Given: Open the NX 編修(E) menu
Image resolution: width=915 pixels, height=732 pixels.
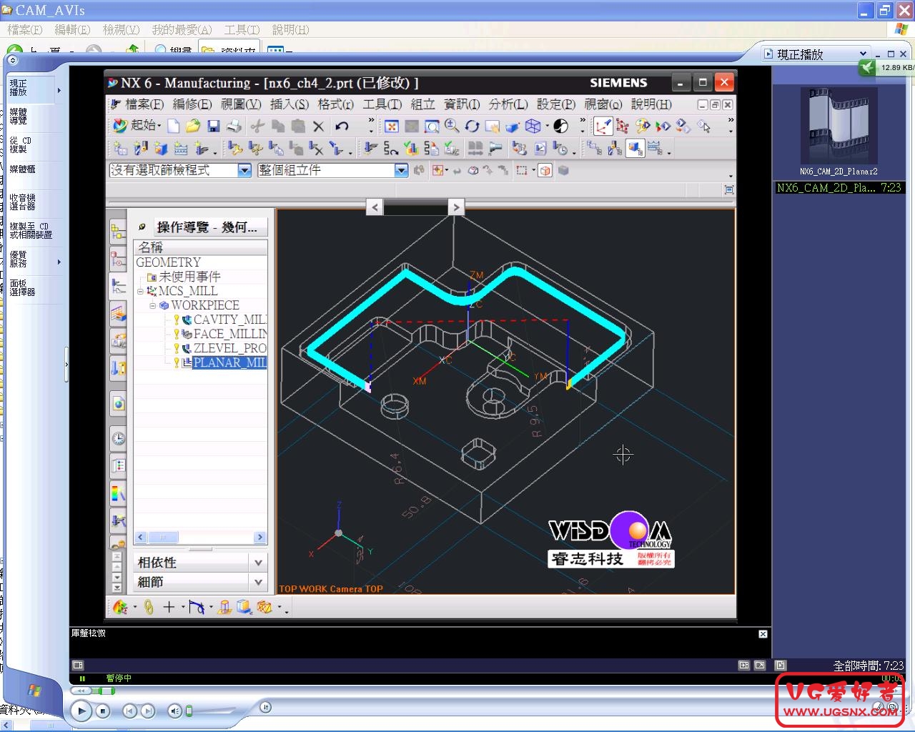Looking at the screenshot, I should click(x=192, y=104).
